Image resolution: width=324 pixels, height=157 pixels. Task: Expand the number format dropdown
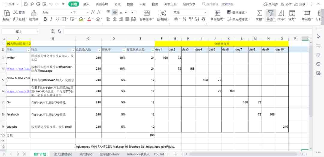tap(205, 12)
